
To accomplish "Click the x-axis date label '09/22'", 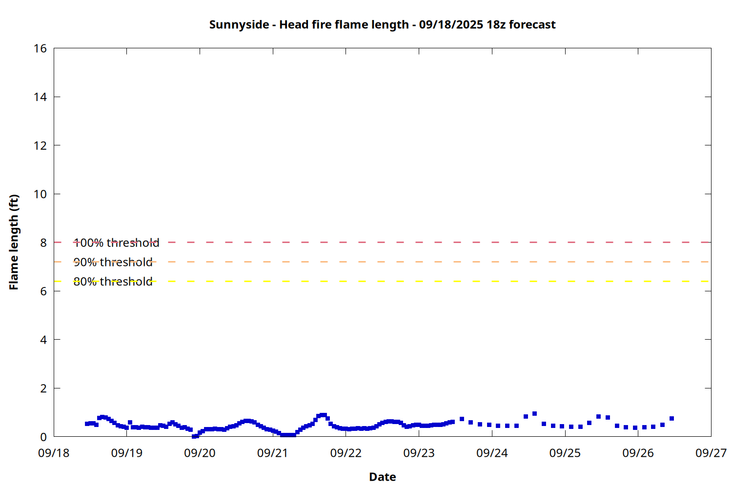I will click(346, 453).
